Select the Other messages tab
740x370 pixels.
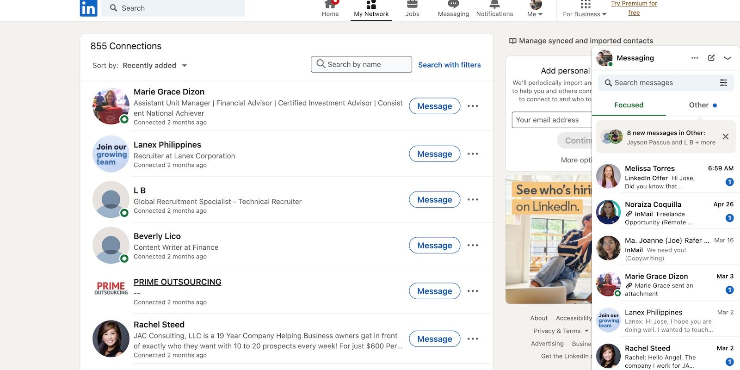pyautogui.click(x=703, y=105)
